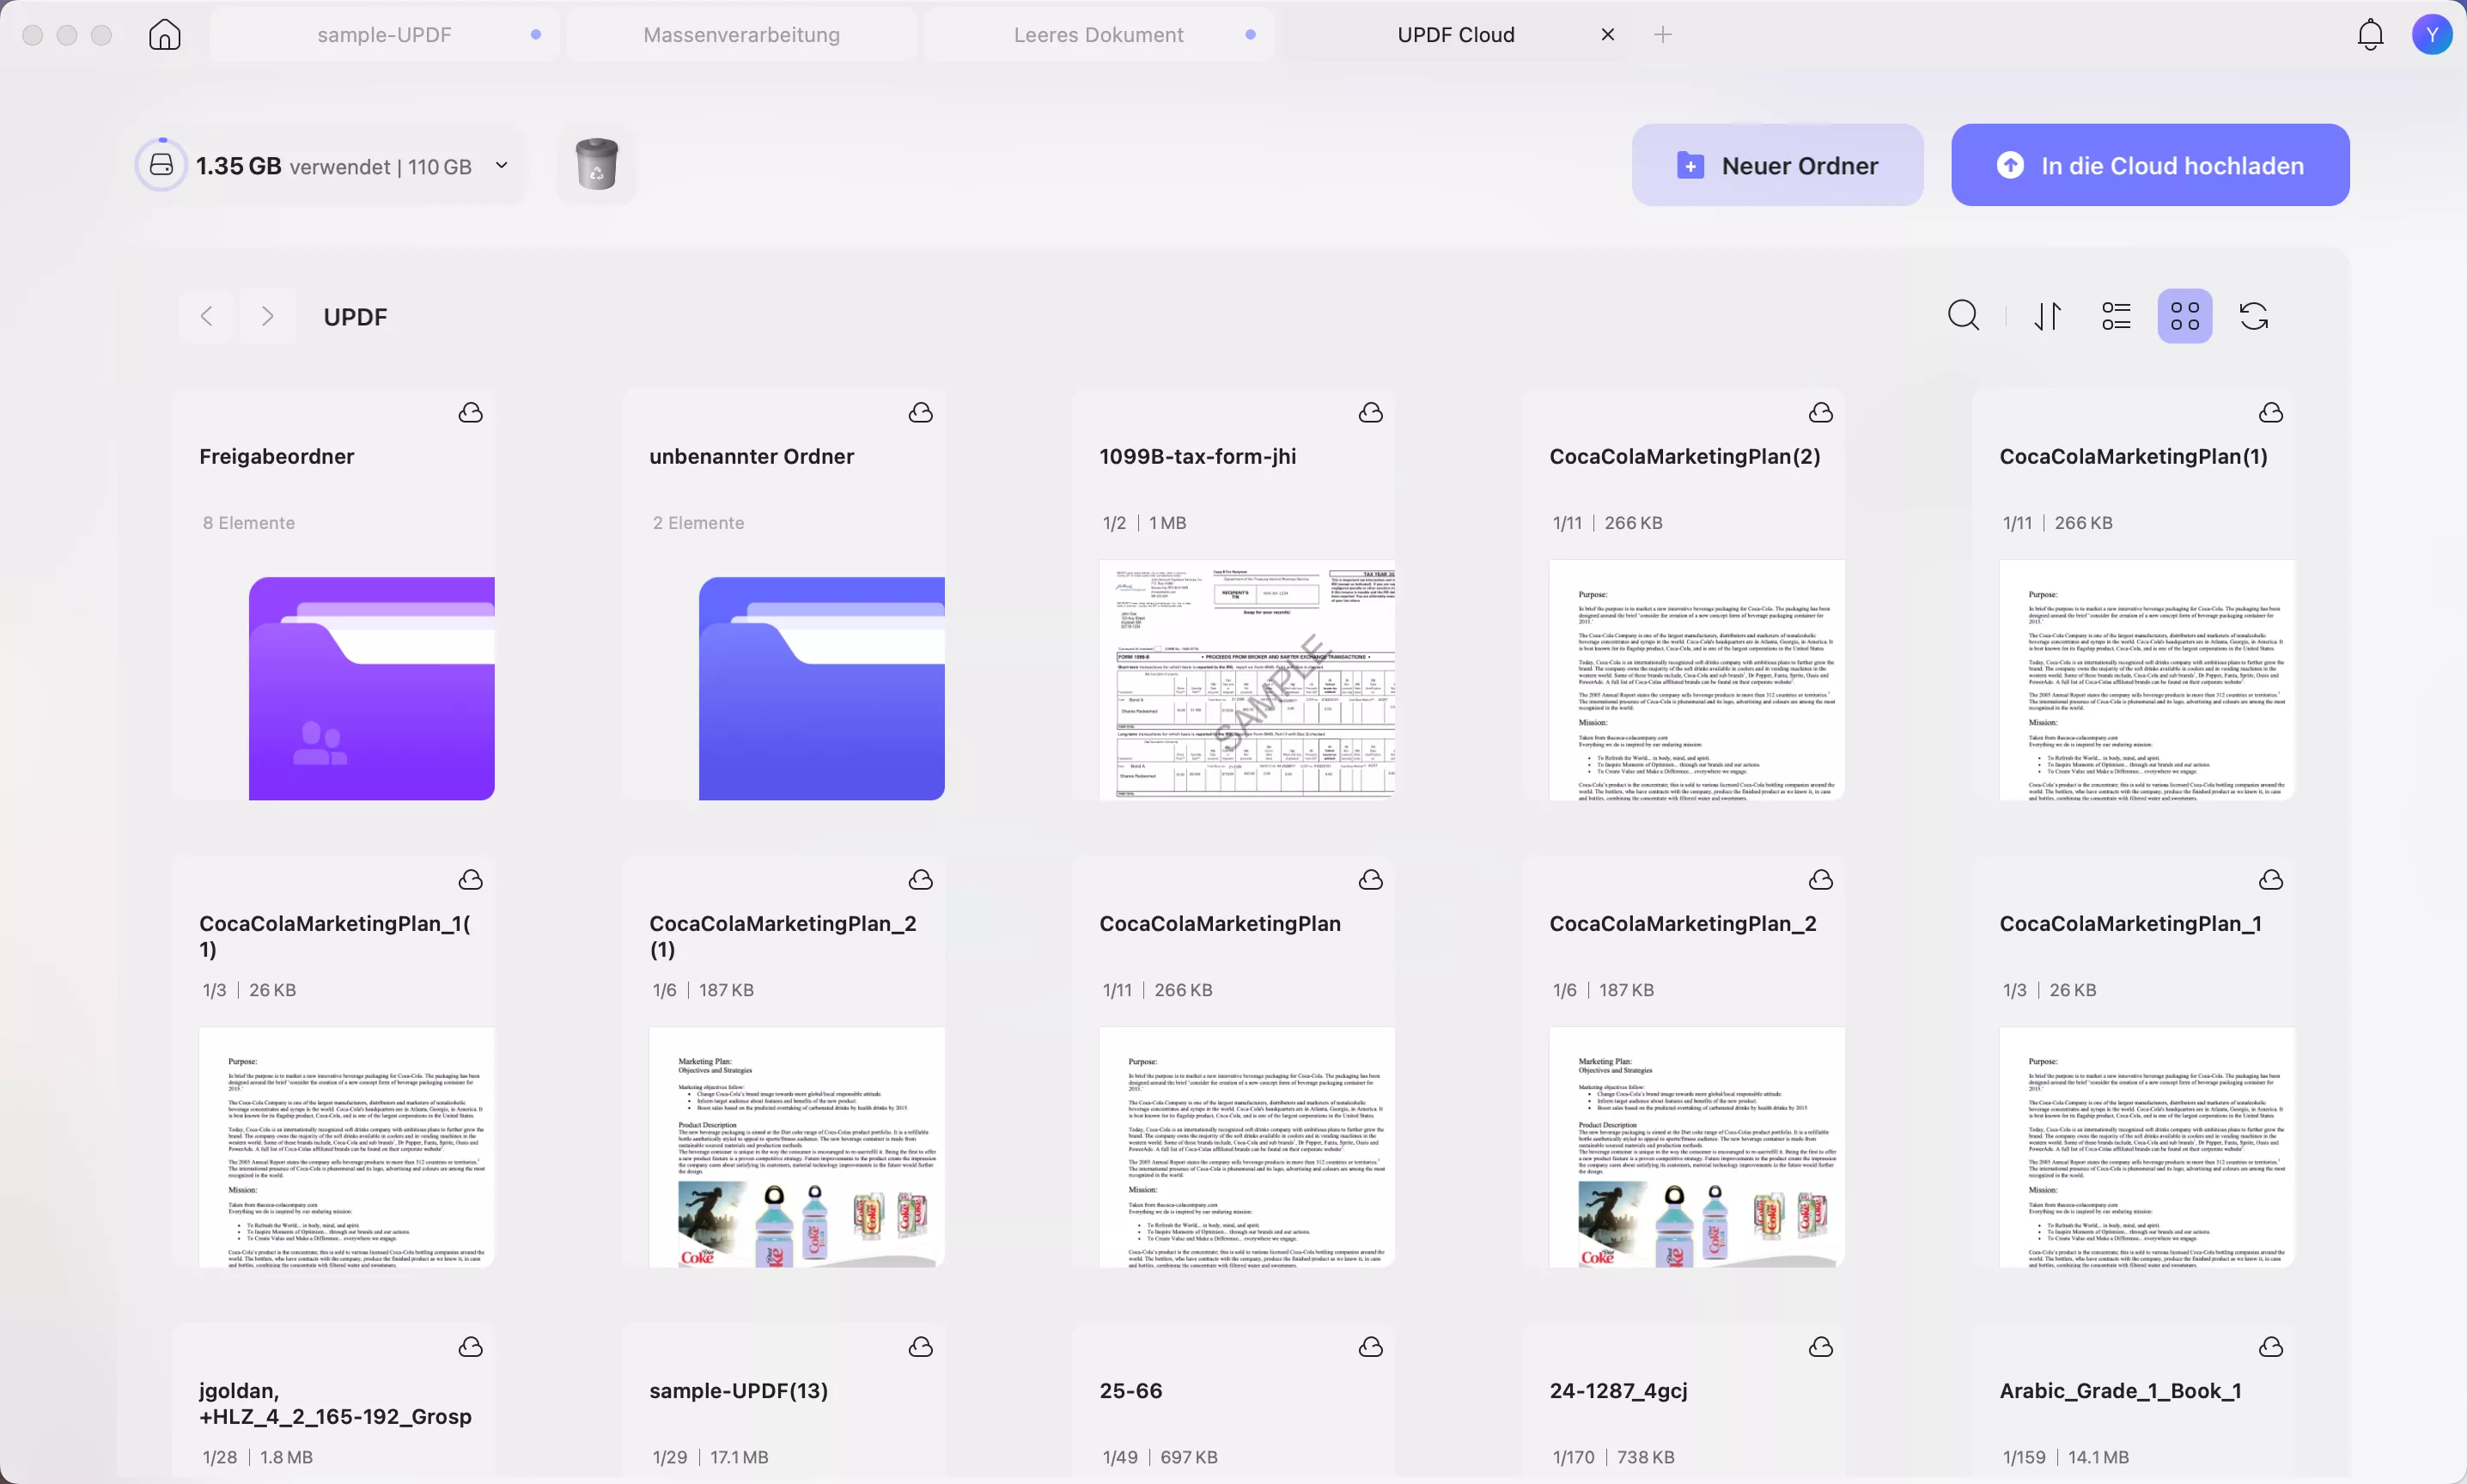Refresh the cloud file list
The width and height of the screenshot is (2467, 1484).
point(2253,316)
